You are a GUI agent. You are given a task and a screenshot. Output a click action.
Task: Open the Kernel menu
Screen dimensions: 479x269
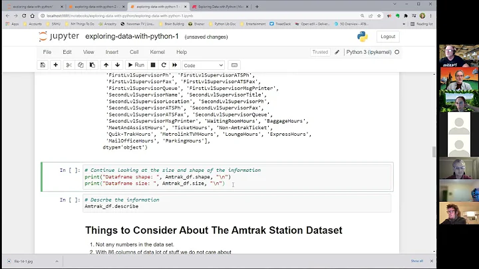click(157, 52)
